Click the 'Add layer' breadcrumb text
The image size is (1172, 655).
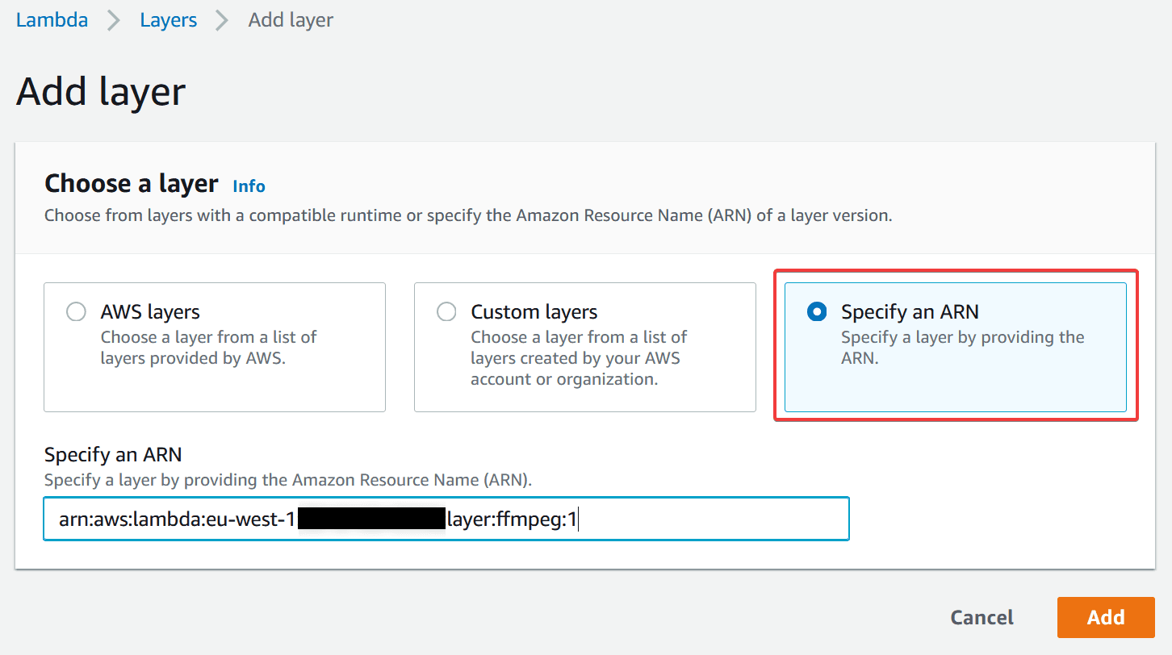point(291,20)
